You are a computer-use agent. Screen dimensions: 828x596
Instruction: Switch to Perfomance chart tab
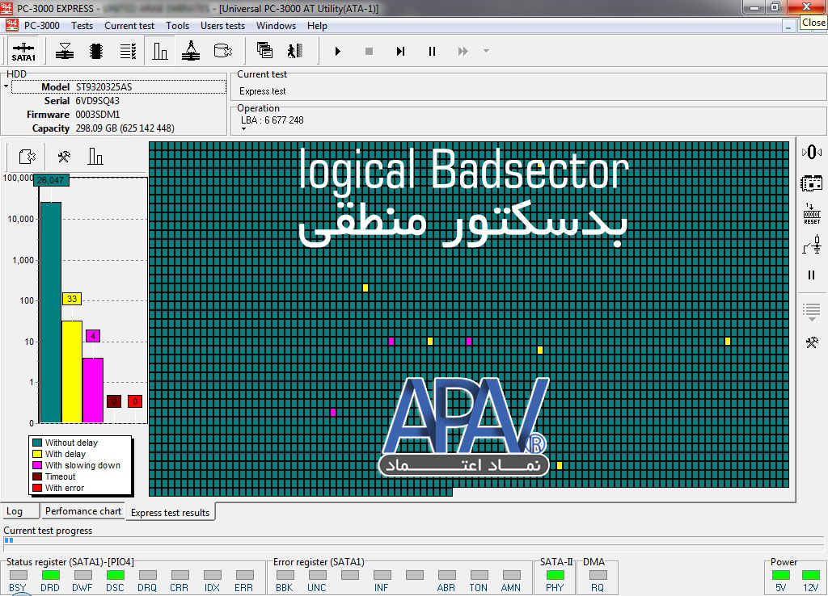(x=83, y=511)
